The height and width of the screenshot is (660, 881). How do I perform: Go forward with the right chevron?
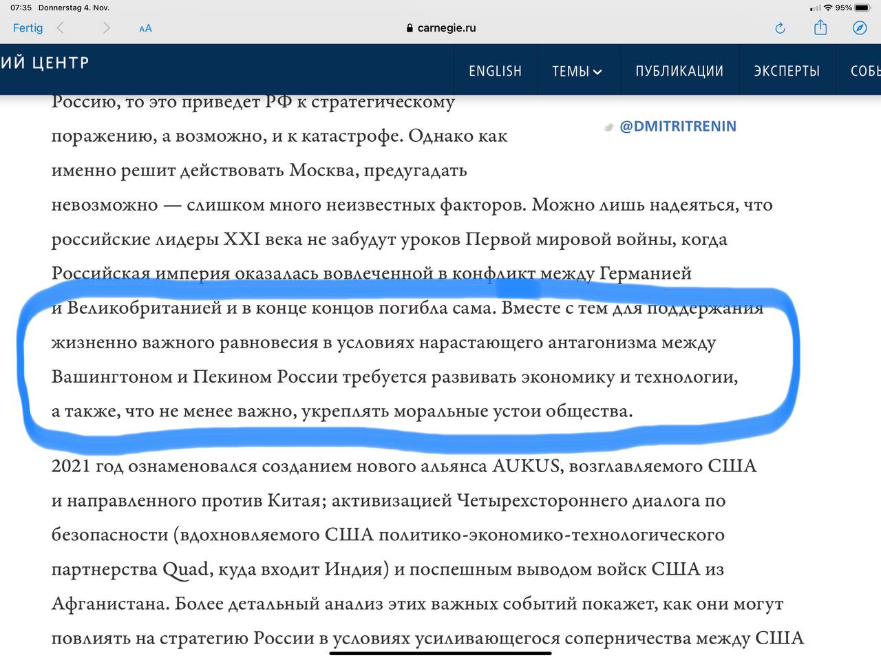106,28
